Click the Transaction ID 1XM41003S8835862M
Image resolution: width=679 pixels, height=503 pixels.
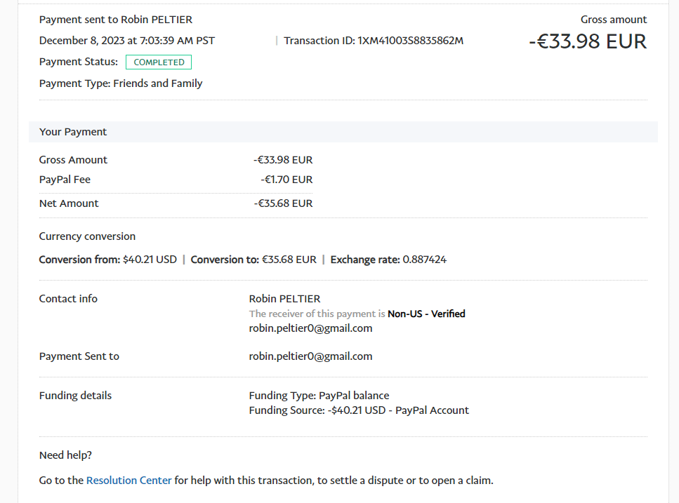pyautogui.click(x=411, y=41)
